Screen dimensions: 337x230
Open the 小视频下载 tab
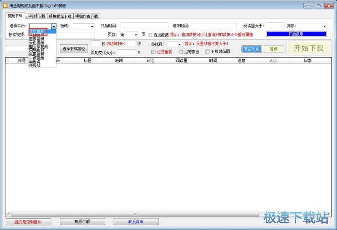pos(36,16)
